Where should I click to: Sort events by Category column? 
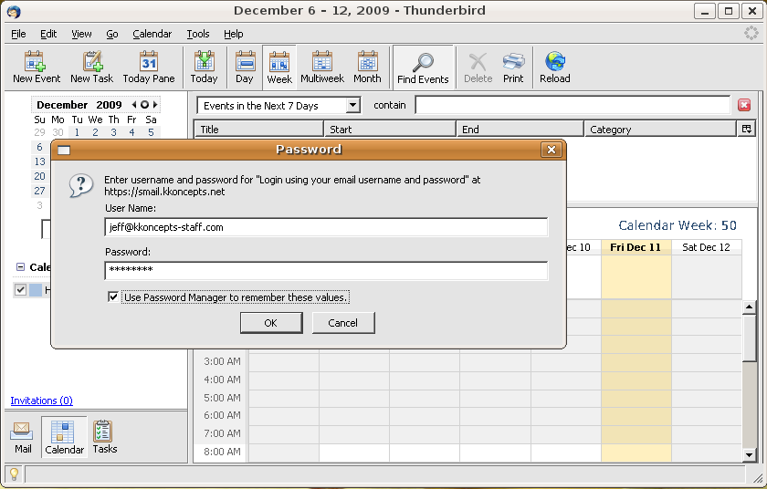(660, 129)
